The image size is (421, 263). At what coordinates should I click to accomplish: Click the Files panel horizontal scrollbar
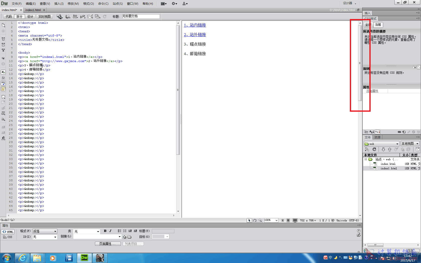pyautogui.click(x=375, y=245)
